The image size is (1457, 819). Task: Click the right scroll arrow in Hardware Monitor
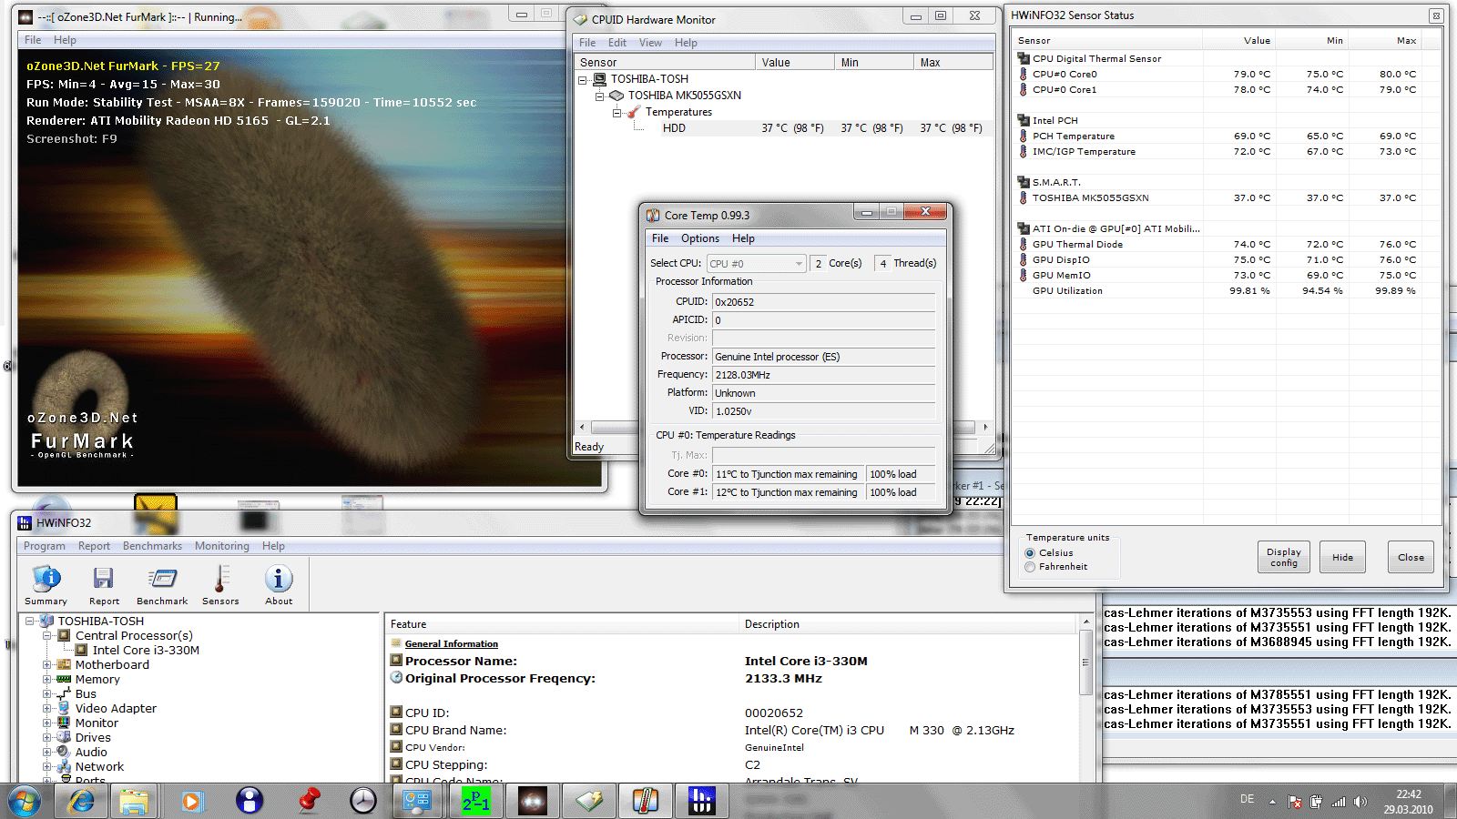click(984, 427)
